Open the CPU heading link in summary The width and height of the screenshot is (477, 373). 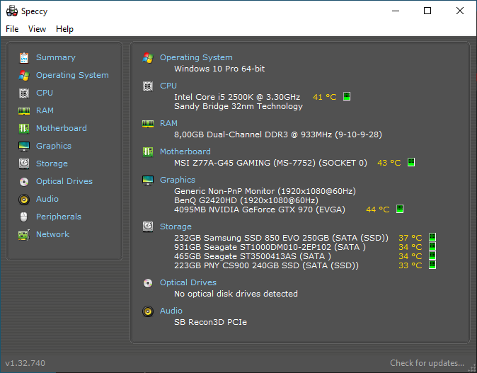(x=168, y=86)
